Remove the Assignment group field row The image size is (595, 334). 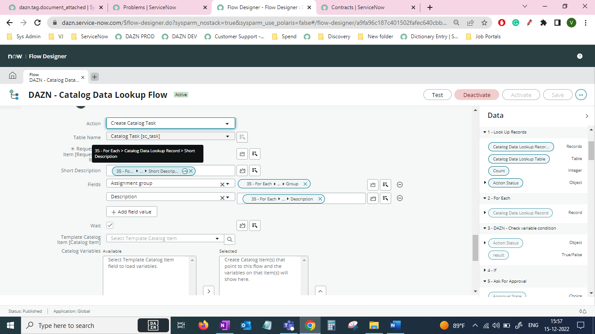400,185
